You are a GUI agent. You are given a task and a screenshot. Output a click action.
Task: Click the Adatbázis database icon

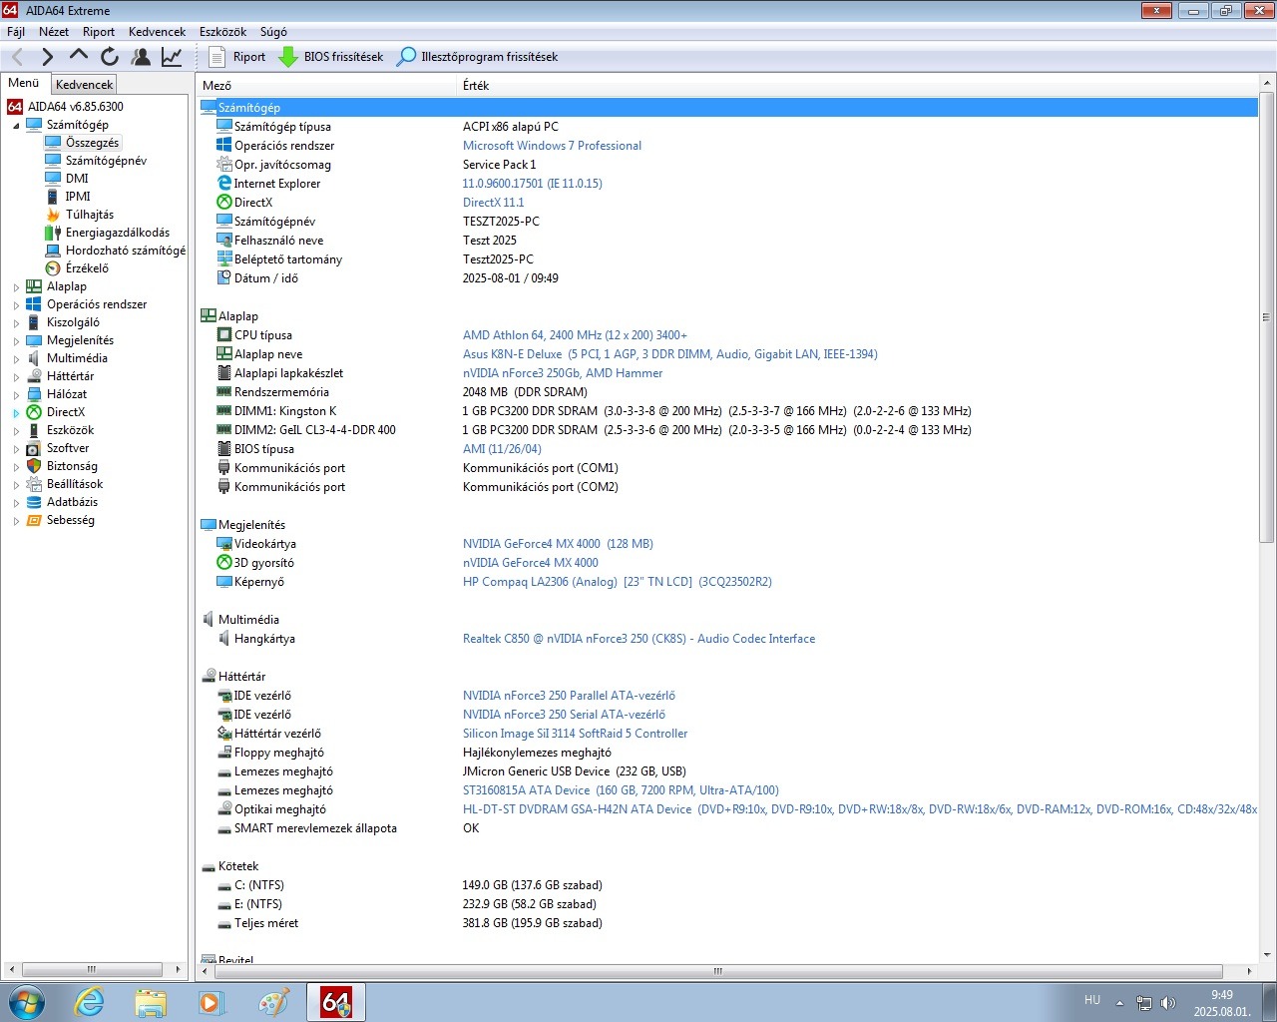[x=34, y=502]
